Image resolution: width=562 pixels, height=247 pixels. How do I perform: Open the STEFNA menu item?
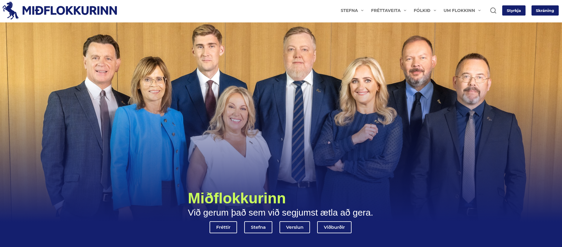point(349,10)
